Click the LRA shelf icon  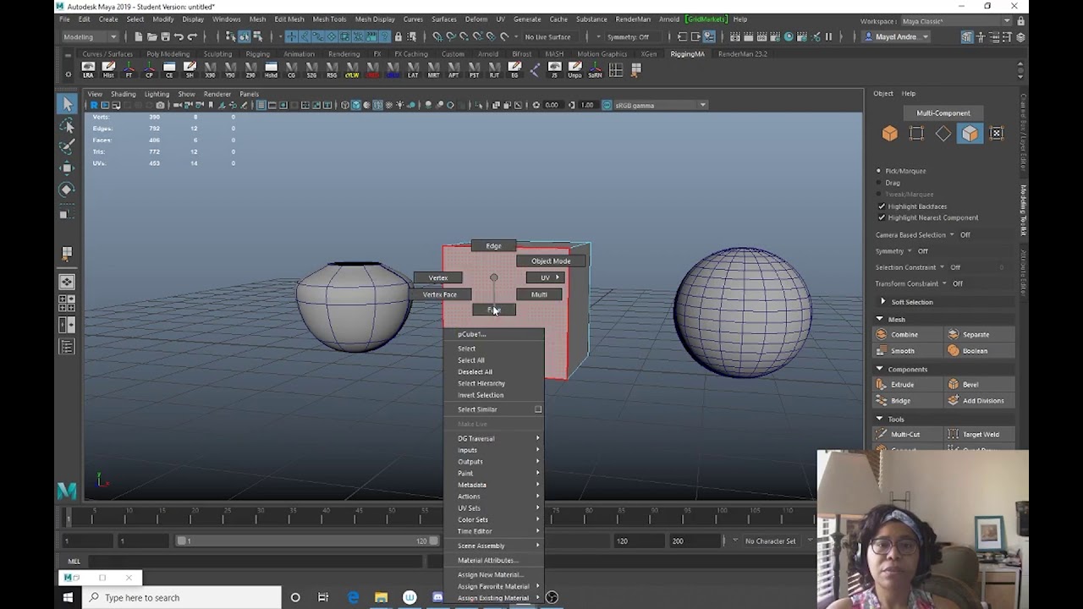point(88,70)
